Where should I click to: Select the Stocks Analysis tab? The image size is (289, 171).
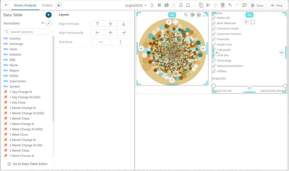tap(25, 5)
